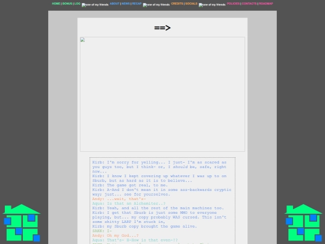Click line "Andy: Oh my God...?"
This screenshot has height=244, width=325.
tap(115, 236)
